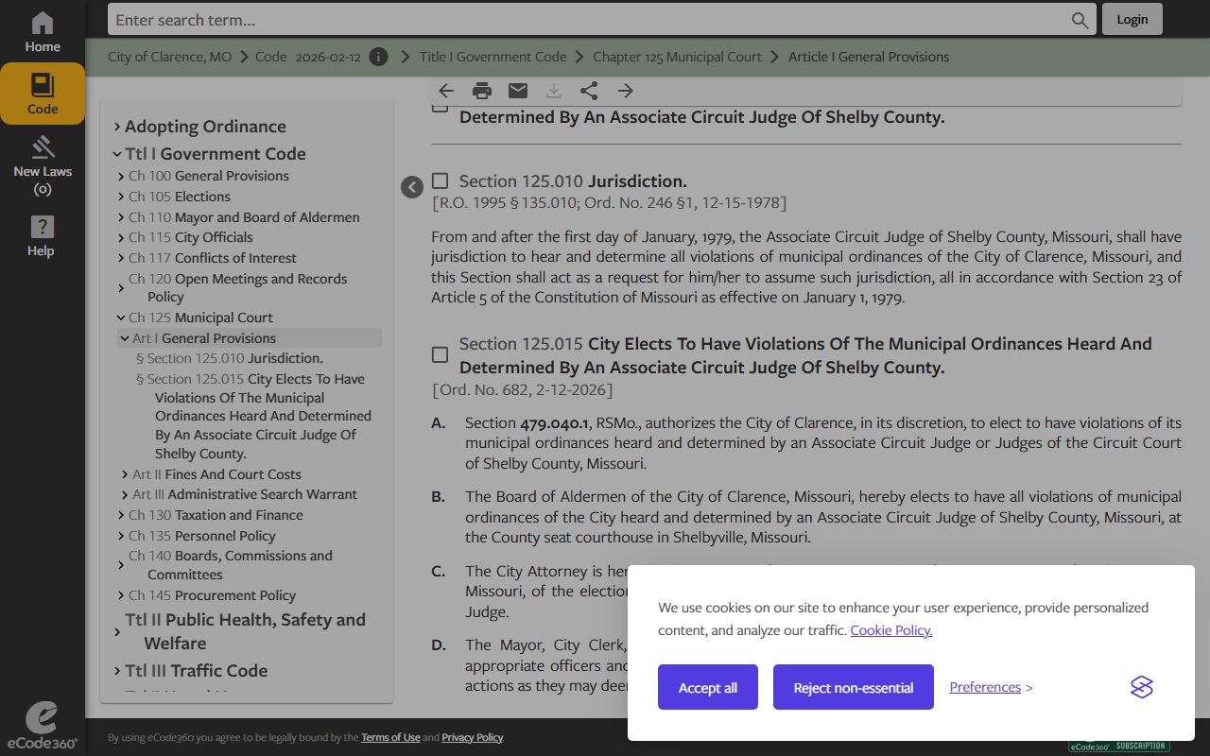Focus the search term input field
The width and height of the screenshot is (1210, 756).
coord(590,20)
